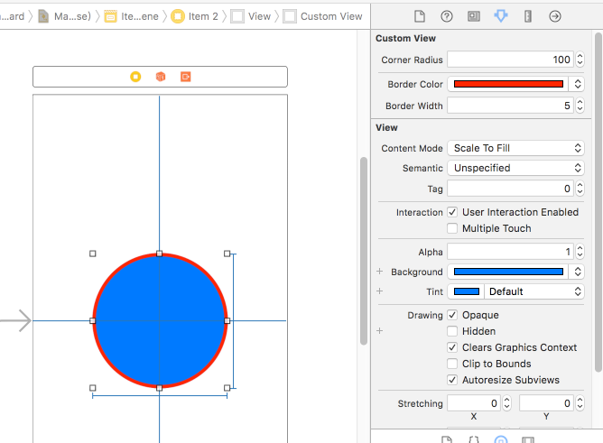This screenshot has width=603, height=443.
Task: Open the Tint Default dropdown
Action: (534, 291)
